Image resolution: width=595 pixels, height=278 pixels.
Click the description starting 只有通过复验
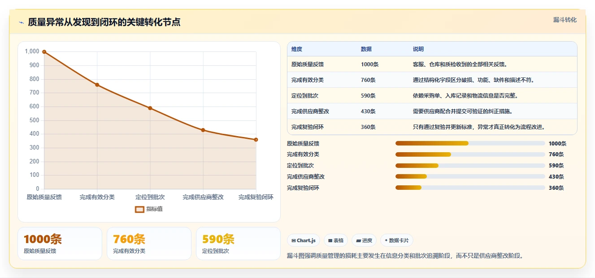pos(479,127)
